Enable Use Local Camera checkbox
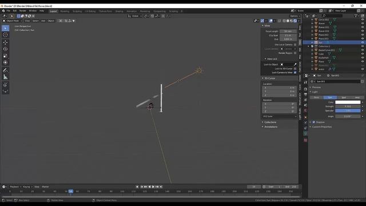Viewport: 366px width, 206px height. 295,45
